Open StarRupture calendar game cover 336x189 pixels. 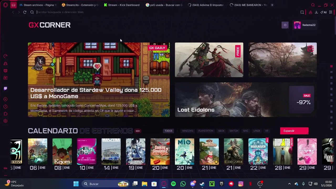[x=38, y=151]
